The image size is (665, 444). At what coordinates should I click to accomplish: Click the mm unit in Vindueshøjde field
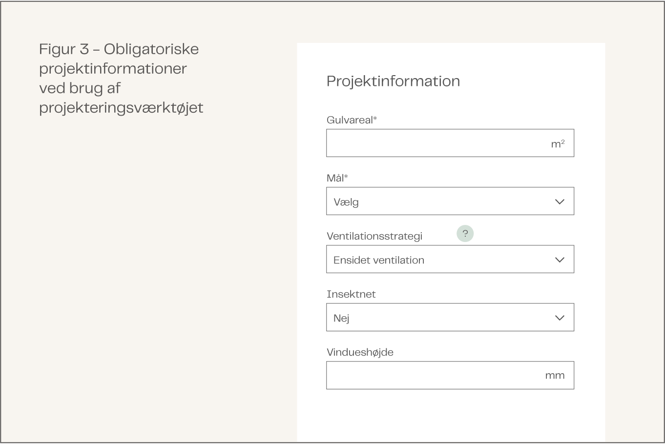coord(555,375)
